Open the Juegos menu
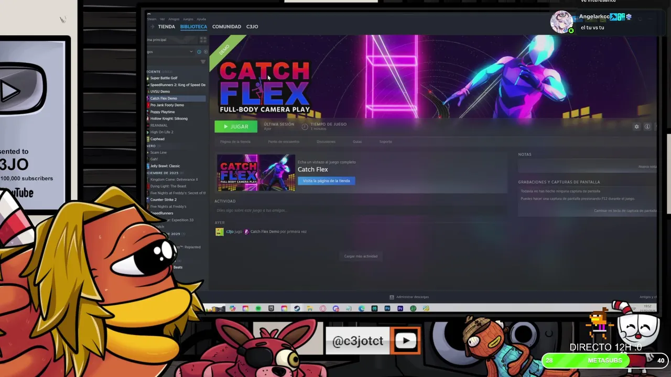Image resolution: width=671 pixels, height=377 pixels. (188, 19)
